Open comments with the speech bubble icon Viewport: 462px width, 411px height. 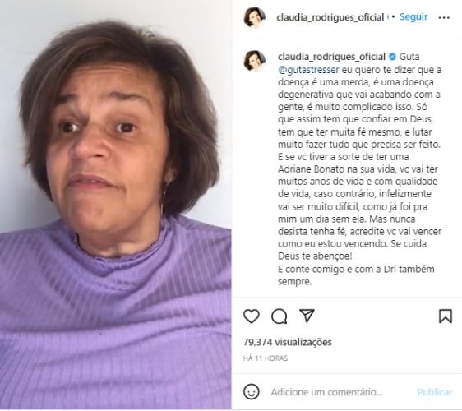279,316
